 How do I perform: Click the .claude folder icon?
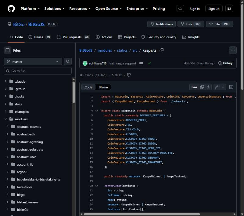[x=11, y=81]
